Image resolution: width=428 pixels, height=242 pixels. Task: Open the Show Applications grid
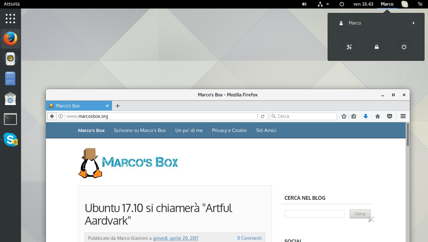point(10,18)
